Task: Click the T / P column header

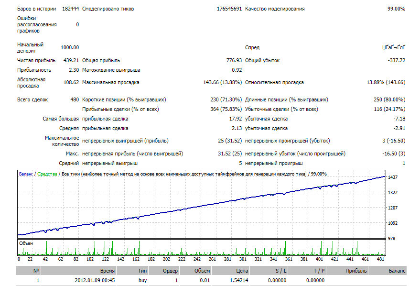Action: [x=307, y=271]
